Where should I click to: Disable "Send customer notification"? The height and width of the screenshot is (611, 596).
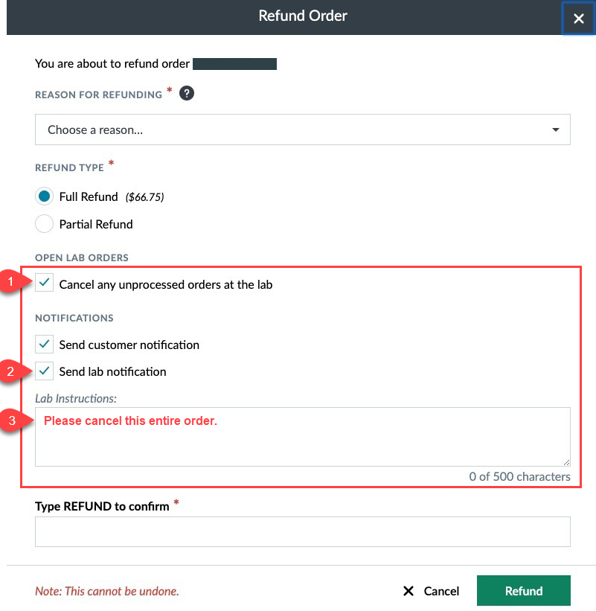click(43, 344)
